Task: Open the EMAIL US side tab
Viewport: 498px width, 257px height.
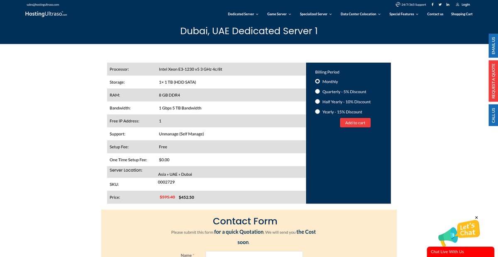Action: click(493, 46)
